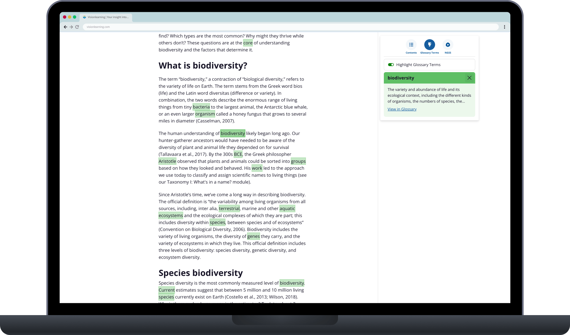Click the Contents panel icon
Viewport: 570px width, 335px height.
coord(411,44)
